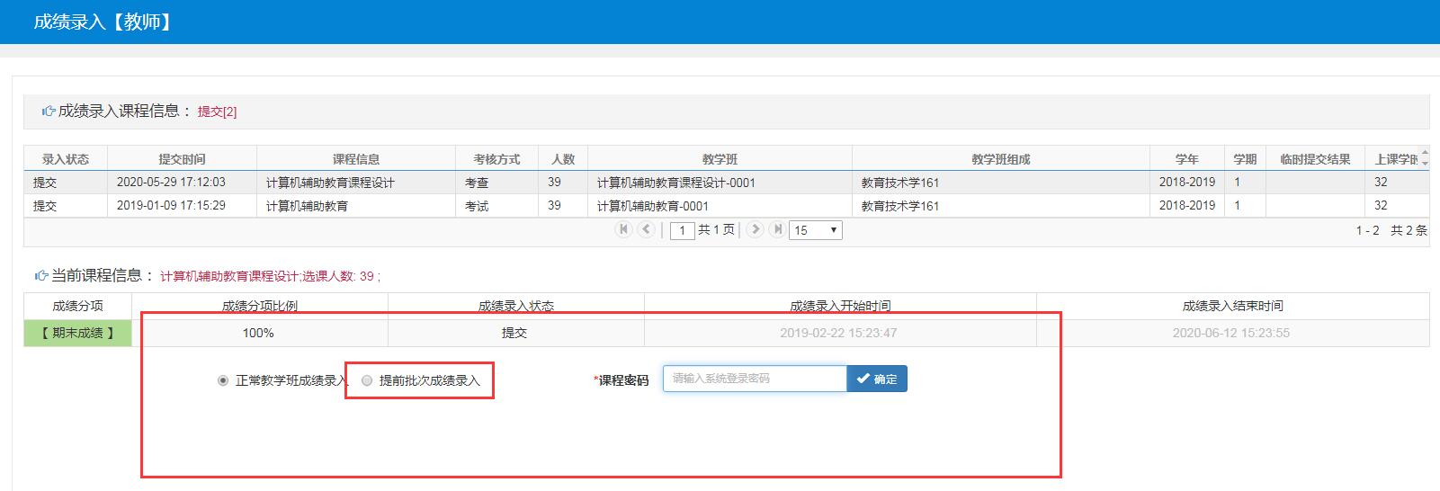The height and width of the screenshot is (491, 1440).
Task: Click the sort arrows on 上课学时 column
Action: 1425,158
